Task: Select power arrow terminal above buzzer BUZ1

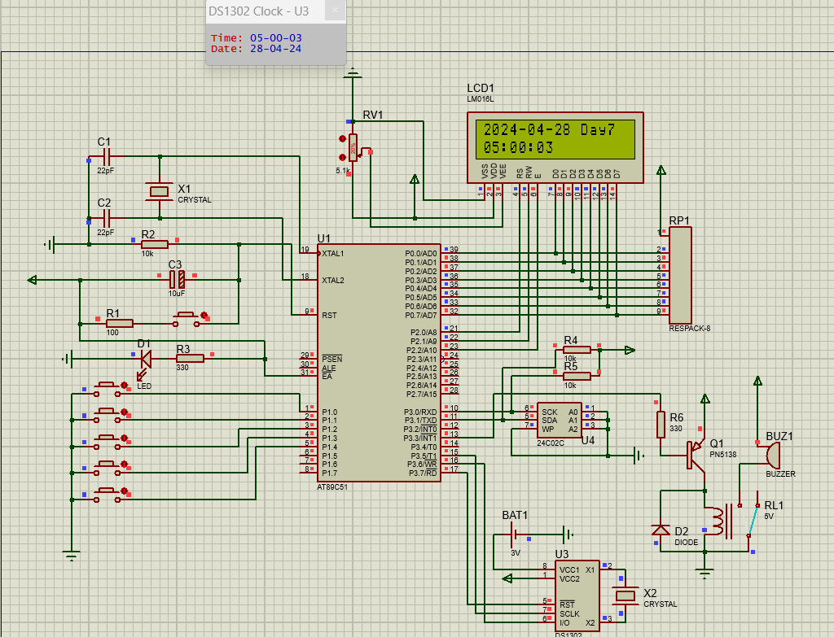Action: [758, 381]
